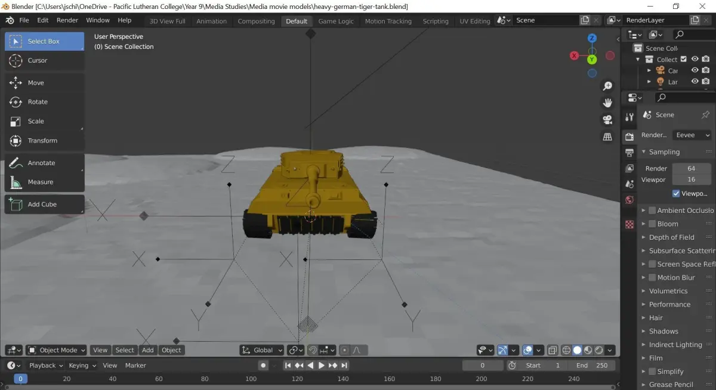Choose the Annotate tool

45,163
